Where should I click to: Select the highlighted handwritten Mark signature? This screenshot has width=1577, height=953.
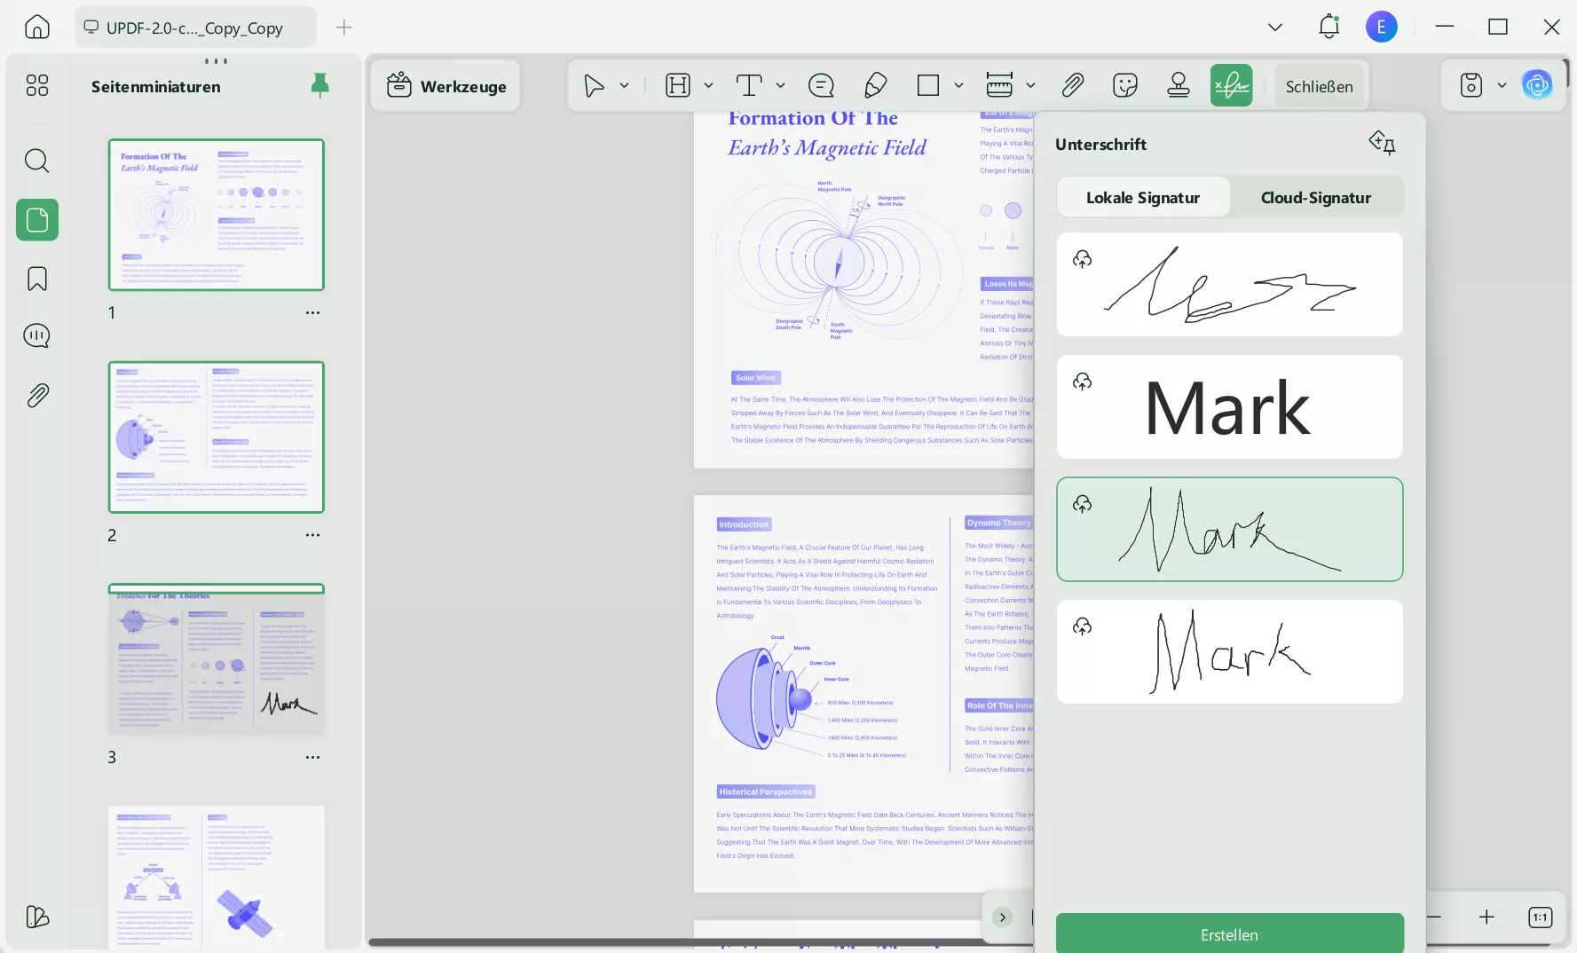click(1229, 529)
